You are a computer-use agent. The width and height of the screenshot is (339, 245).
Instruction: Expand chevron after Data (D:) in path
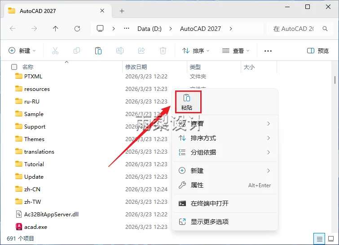(171, 29)
